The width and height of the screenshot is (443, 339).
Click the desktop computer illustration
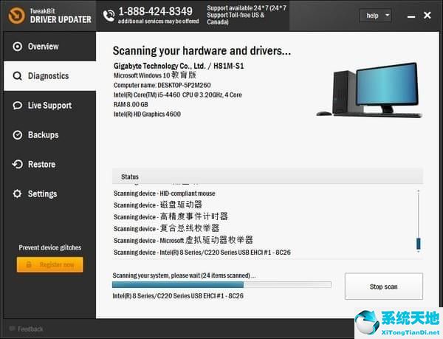[369, 90]
